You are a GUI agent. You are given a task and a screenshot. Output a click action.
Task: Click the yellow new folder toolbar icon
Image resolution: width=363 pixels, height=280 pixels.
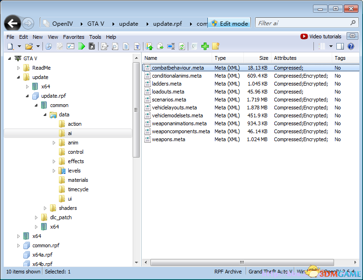(x=215, y=46)
